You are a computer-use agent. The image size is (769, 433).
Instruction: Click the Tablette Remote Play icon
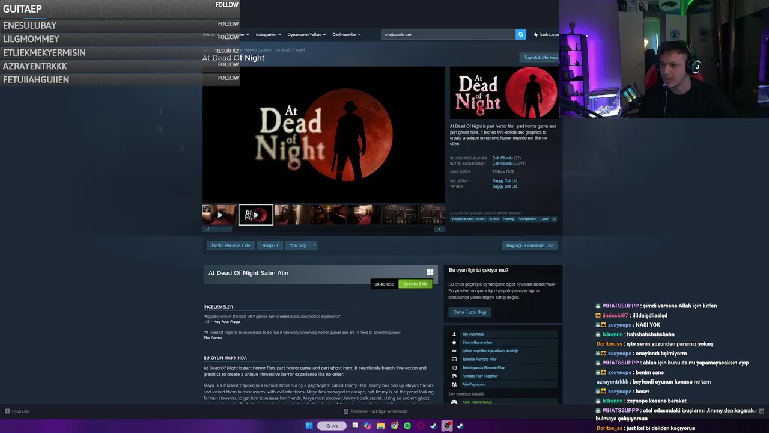pos(454,359)
